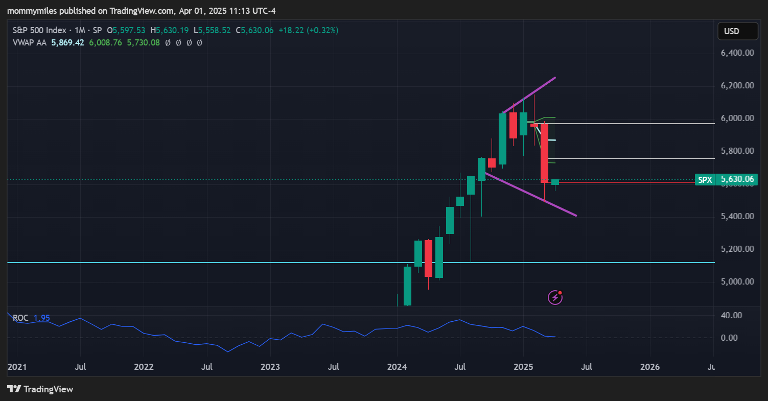The image size is (768, 401).
Task: Select the upper purple rising trend line
Action: tap(529, 95)
